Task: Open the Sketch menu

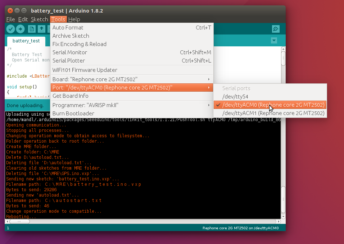Action: click(40, 19)
